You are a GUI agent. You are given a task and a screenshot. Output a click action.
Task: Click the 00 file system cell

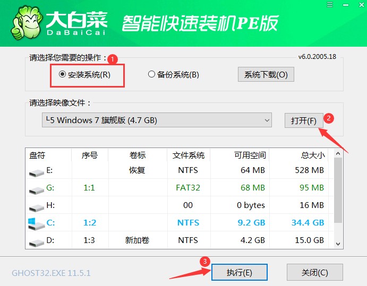click(188, 205)
